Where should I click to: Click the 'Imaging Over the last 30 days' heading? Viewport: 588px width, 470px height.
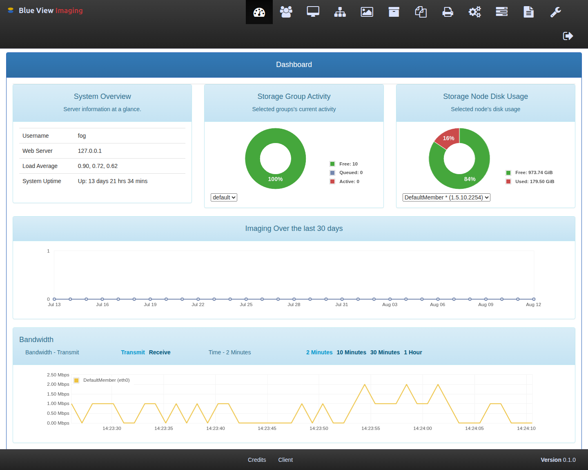click(x=294, y=228)
